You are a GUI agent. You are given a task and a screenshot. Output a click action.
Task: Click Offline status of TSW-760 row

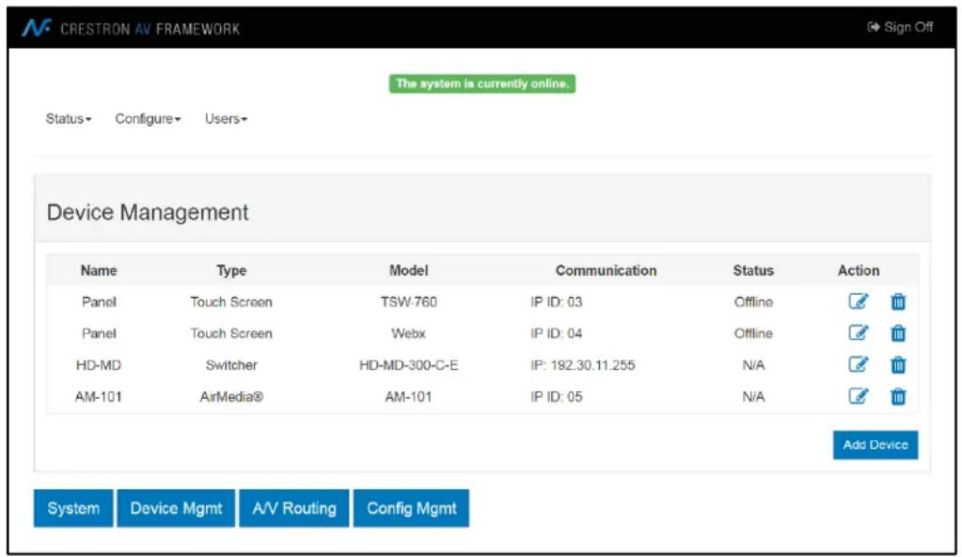pos(753,302)
